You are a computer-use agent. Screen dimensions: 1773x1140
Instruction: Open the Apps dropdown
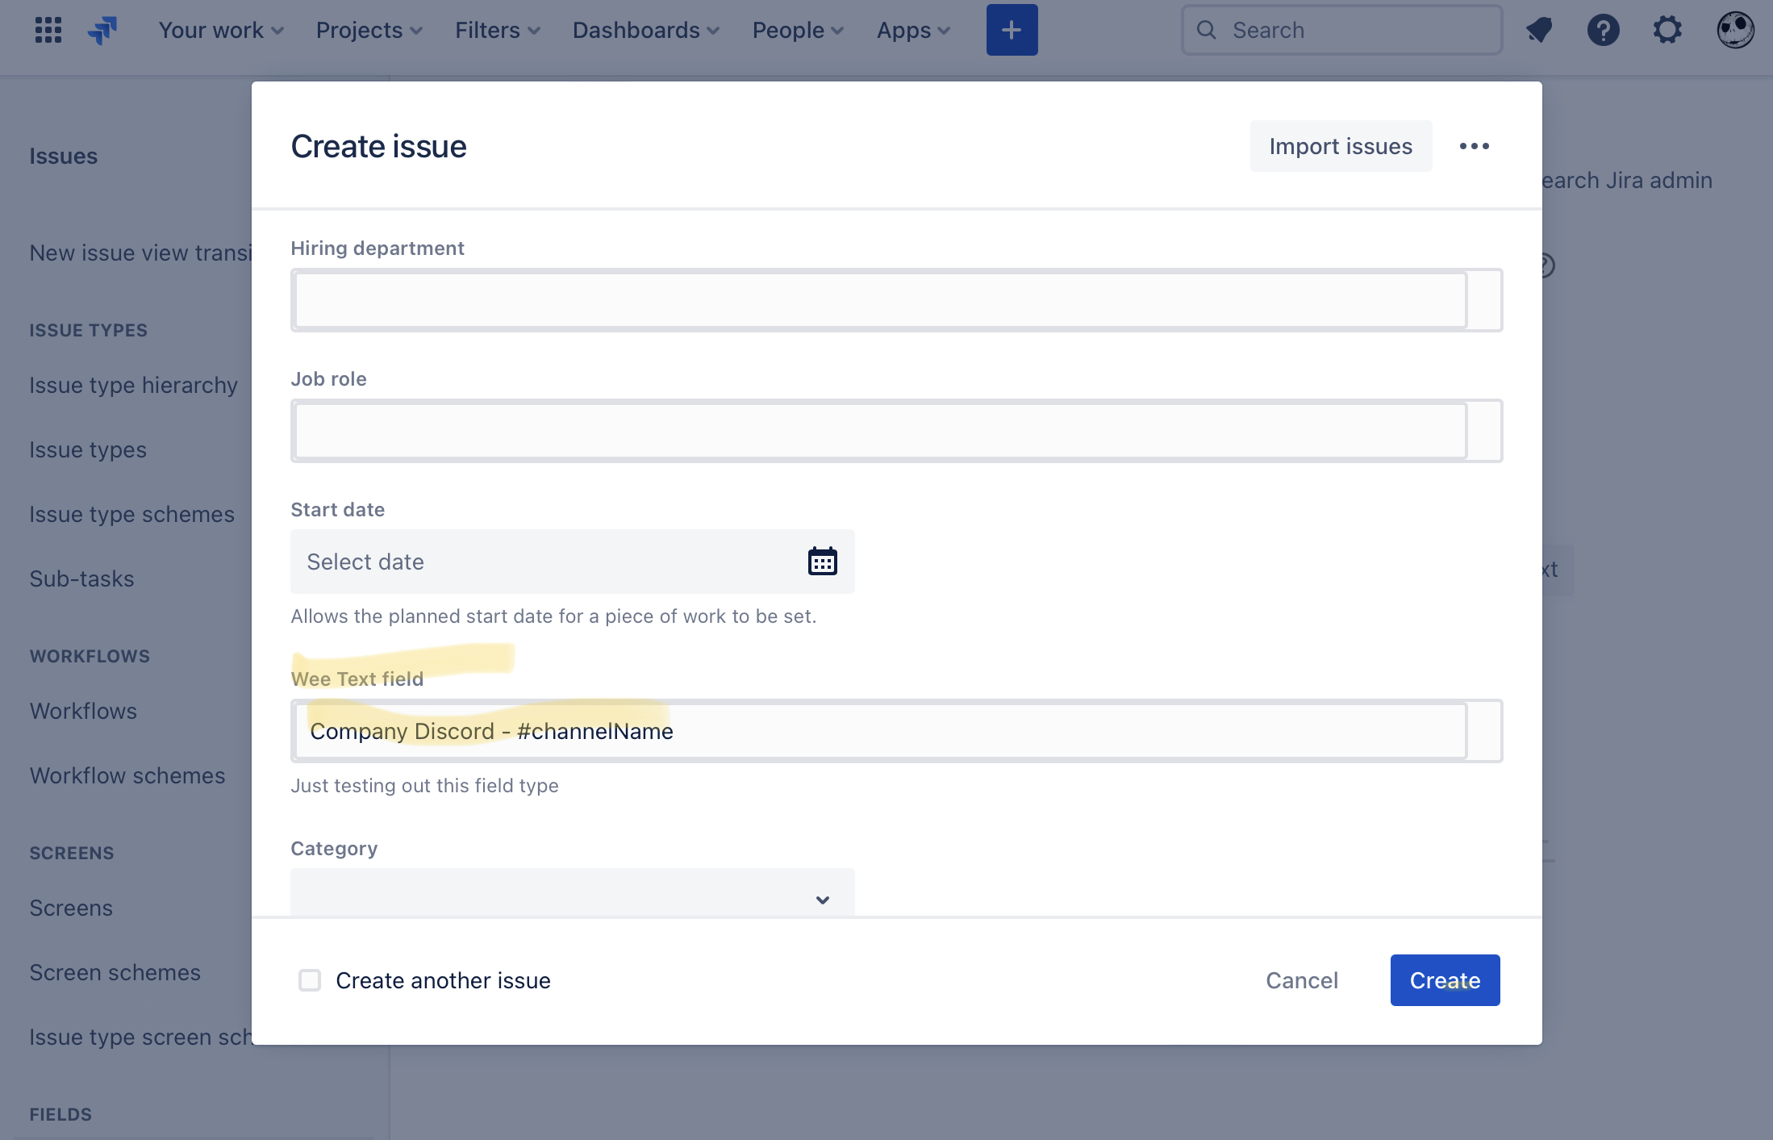pyautogui.click(x=912, y=30)
